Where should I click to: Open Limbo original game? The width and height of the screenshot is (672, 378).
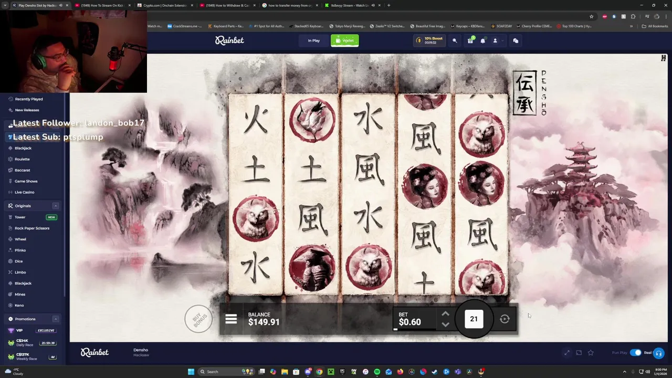[x=20, y=272]
